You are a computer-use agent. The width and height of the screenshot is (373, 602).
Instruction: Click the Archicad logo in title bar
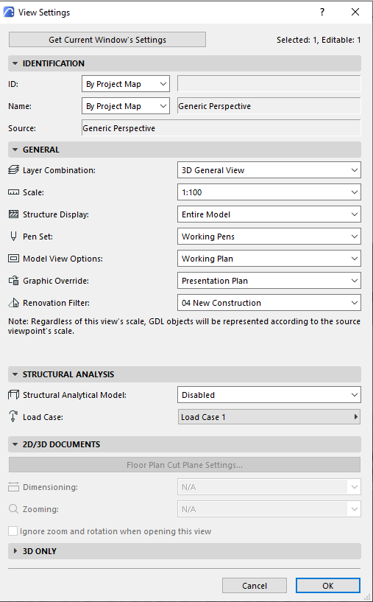[x=8, y=13]
